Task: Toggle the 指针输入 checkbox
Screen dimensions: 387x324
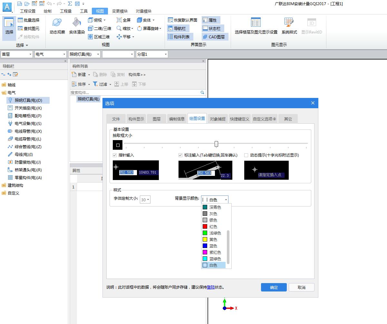Action: [x=115, y=155]
